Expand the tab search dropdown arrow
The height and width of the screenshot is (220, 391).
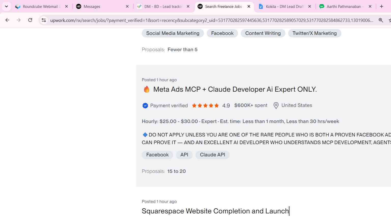(6, 6)
